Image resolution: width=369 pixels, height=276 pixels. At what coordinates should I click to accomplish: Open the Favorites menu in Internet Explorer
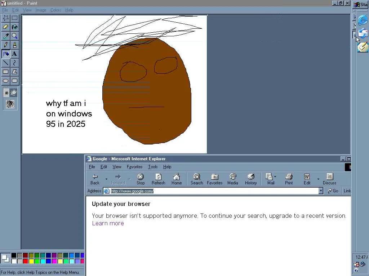[x=135, y=167]
